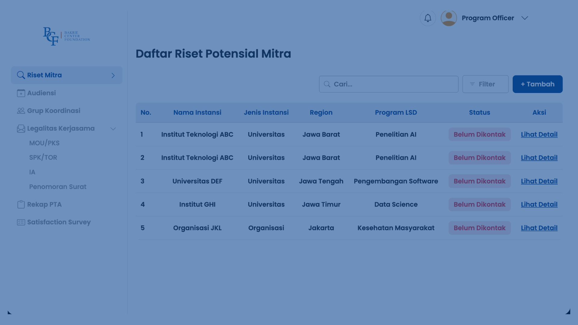The height and width of the screenshot is (325, 578).
Task: Expand Riset Mitra with its right chevron
Action: (113, 75)
